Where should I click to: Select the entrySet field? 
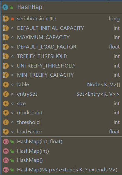61,94
